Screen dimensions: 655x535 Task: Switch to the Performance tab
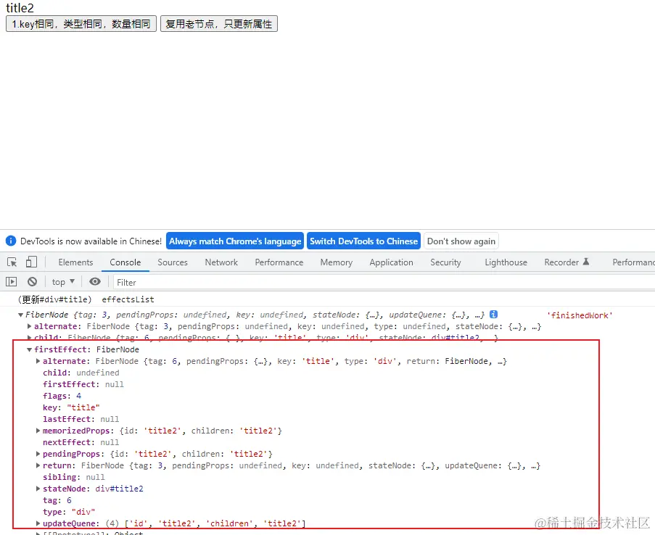pos(279,262)
